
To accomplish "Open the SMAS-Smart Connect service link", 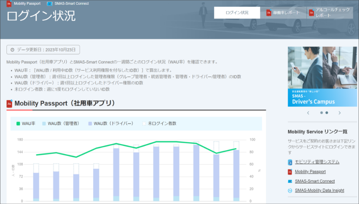I will tap(315, 181).
